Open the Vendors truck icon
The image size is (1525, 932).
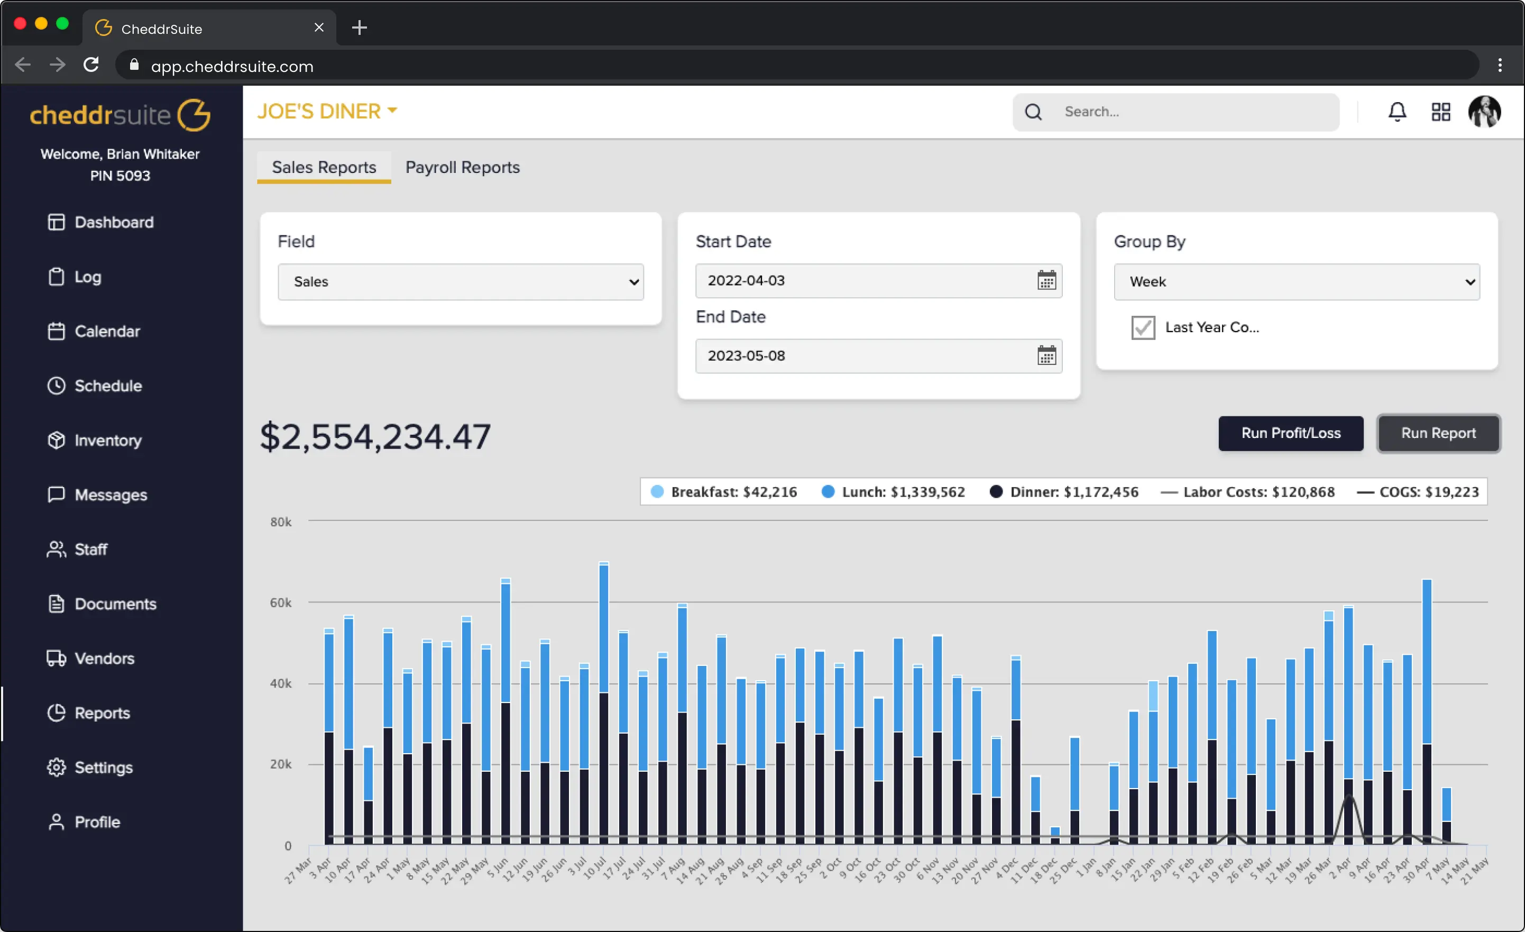[x=57, y=659]
